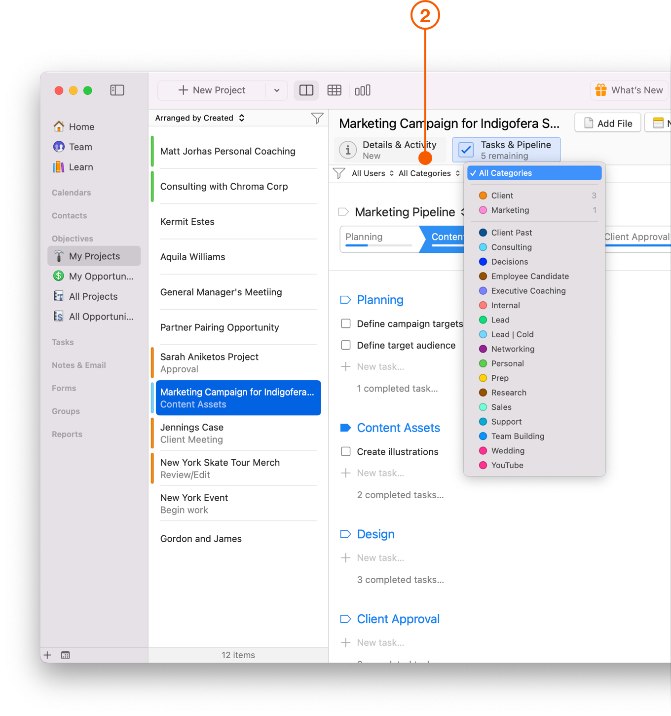This screenshot has height=716, width=671.
Task: Switch to the chart view in the toolbar
Action: [363, 90]
